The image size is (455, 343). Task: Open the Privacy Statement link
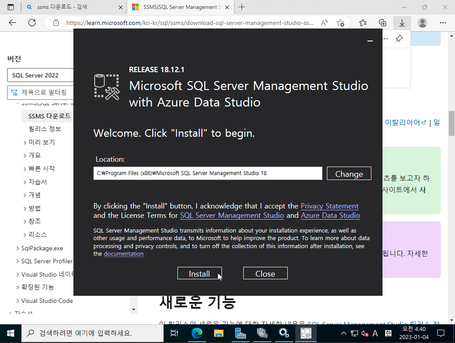click(330, 206)
